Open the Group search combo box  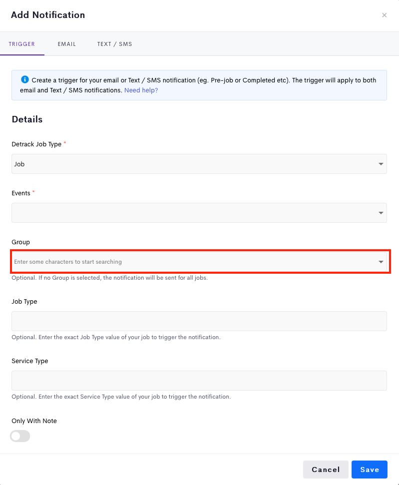(x=199, y=262)
